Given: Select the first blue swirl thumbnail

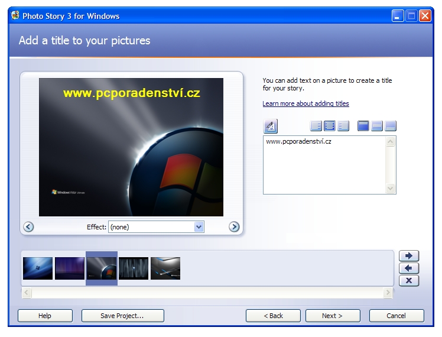Looking at the screenshot, I should click(x=38, y=268).
